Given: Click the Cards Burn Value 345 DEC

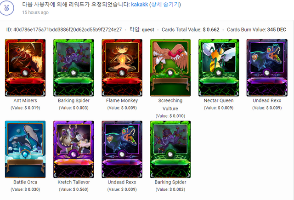Looking at the screenshot, I should pos(277,29).
